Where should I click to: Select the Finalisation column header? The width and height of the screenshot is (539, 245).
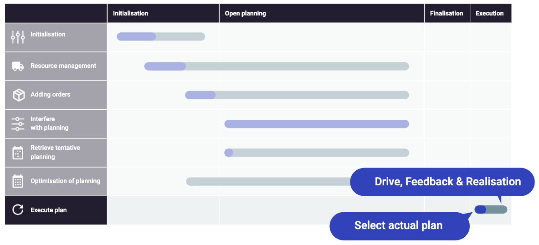click(x=447, y=13)
